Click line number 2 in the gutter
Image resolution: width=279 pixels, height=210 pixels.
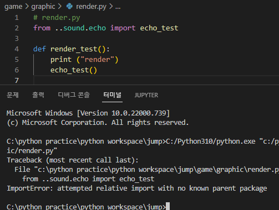pyautogui.click(x=17, y=28)
